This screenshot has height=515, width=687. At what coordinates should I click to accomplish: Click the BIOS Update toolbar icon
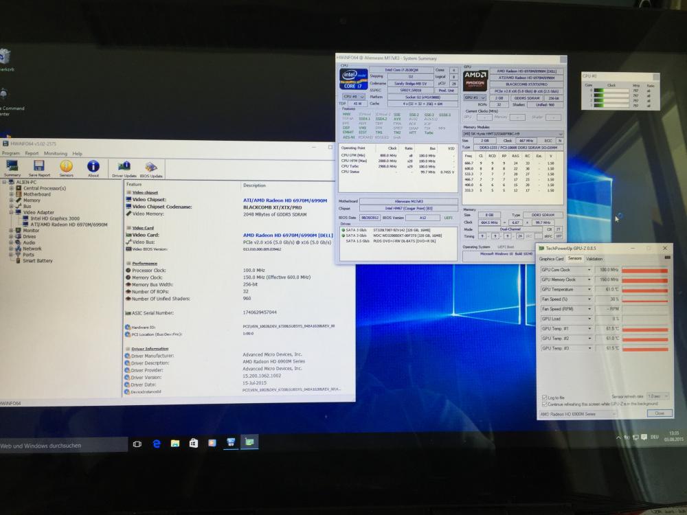pyautogui.click(x=151, y=168)
